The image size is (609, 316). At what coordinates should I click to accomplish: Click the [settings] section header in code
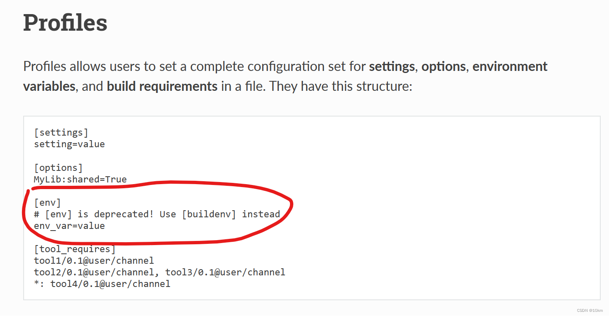(61, 133)
